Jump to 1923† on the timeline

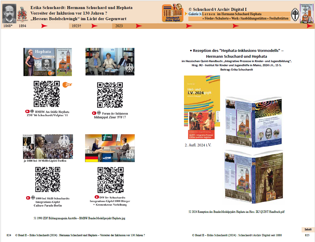click(x=76, y=26)
